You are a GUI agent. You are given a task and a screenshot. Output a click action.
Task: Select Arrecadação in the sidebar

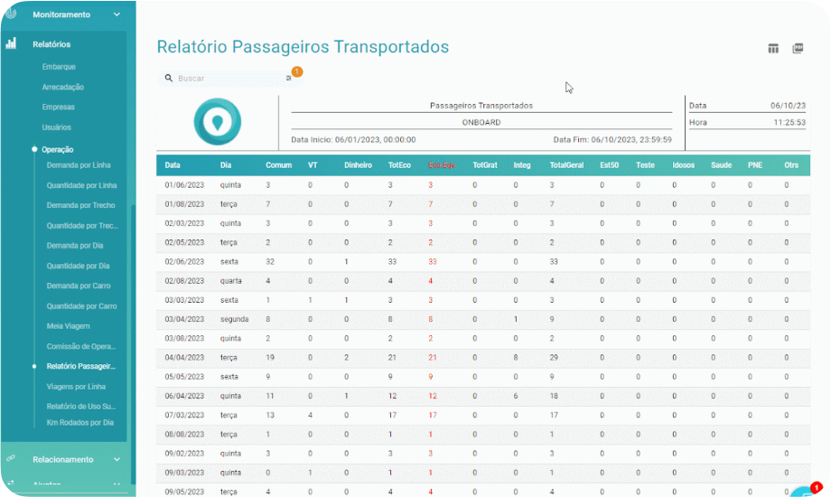coord(63,87)
